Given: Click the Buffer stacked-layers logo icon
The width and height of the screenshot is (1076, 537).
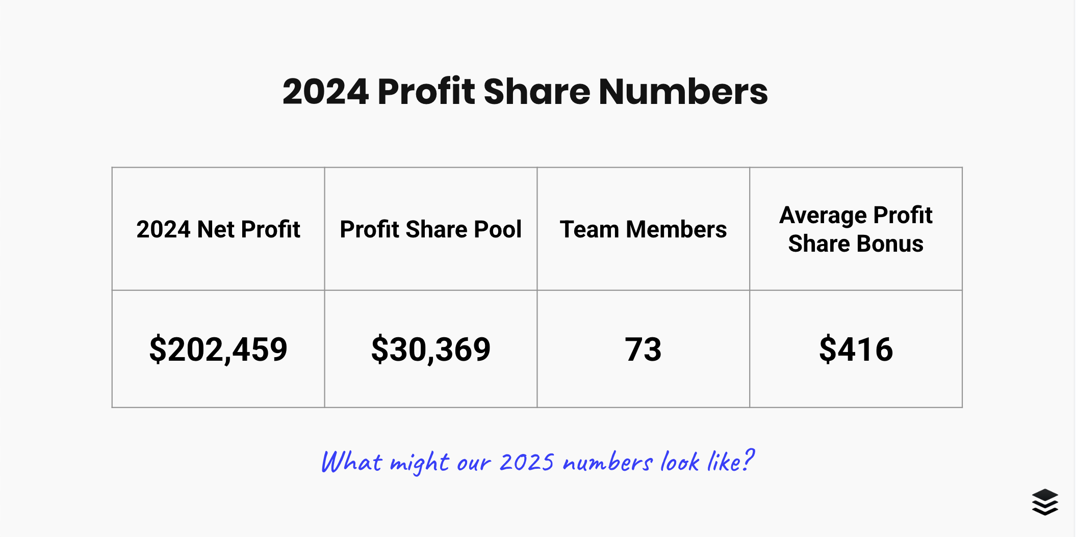Looking at the screenshot, I should click(x=1045, y=502).
